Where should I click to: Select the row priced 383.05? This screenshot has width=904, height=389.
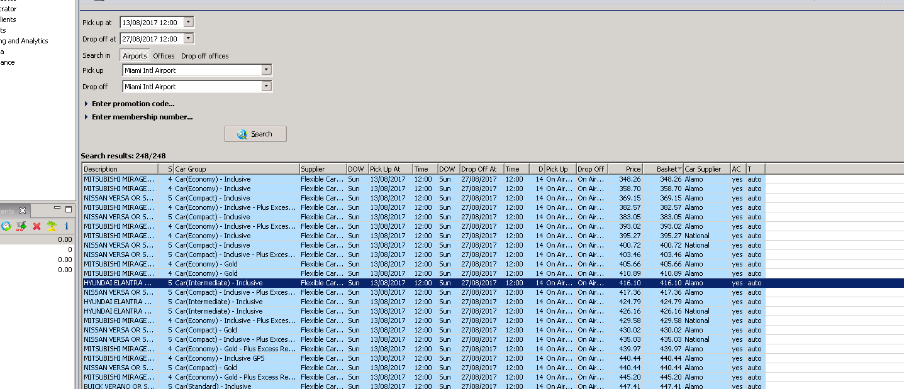pyautogui.click(x=423, y=217)
